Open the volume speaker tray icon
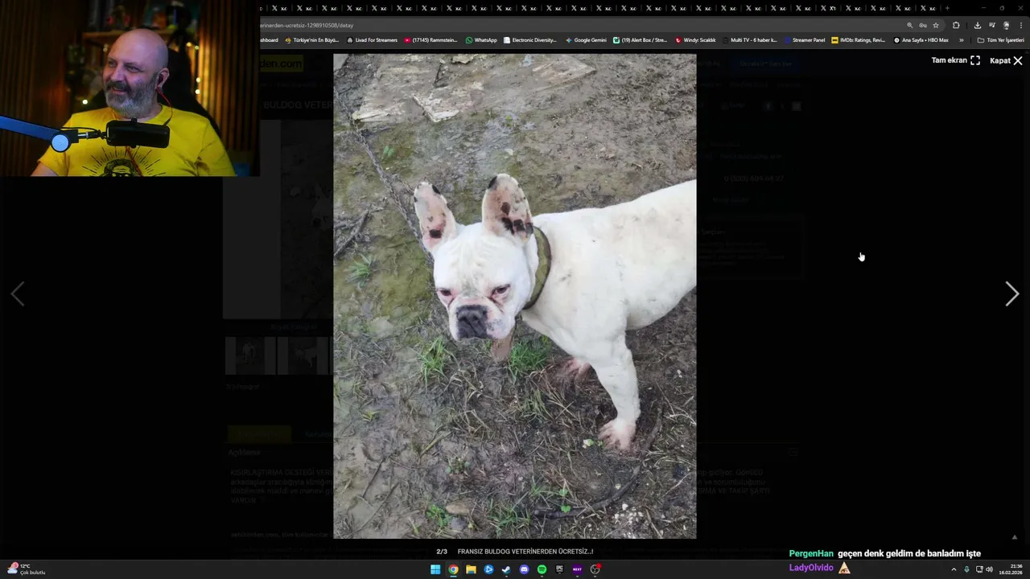The width and height of the screenshot is (1030, 579). point(989,569)
